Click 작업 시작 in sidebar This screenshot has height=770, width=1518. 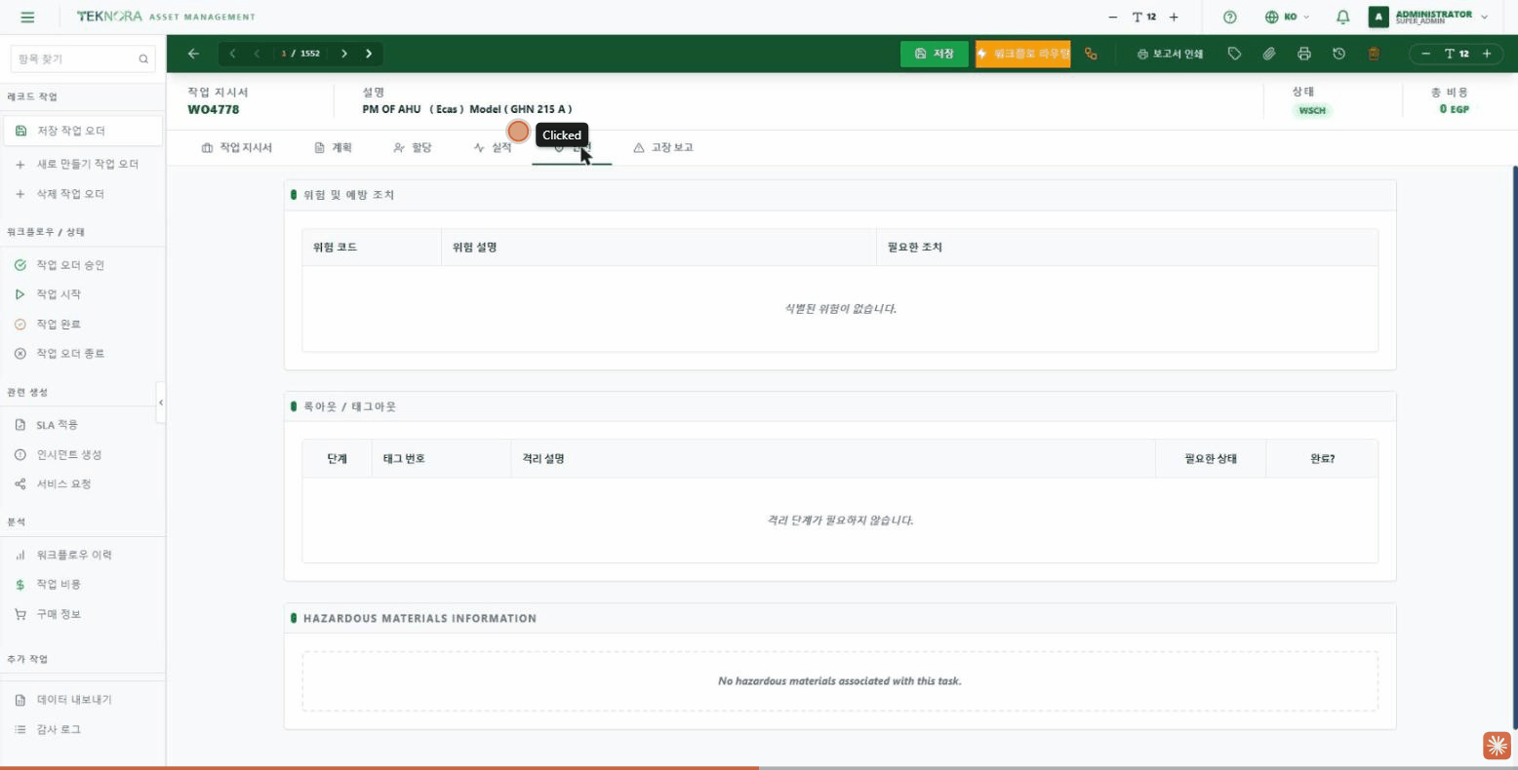click(x=82, y=294)
